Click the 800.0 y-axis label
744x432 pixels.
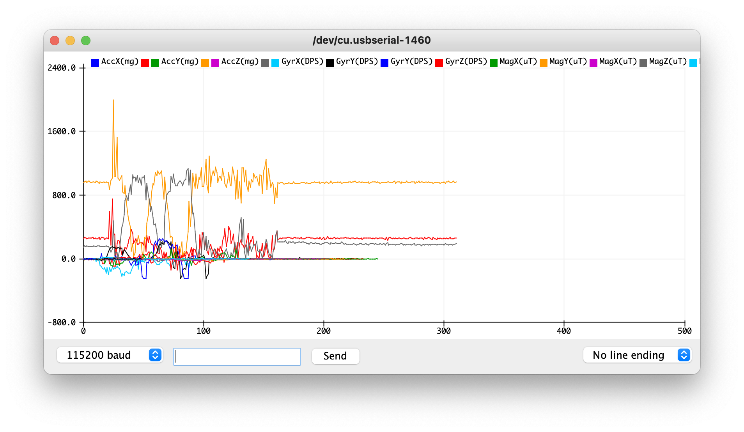pos(64,195)
